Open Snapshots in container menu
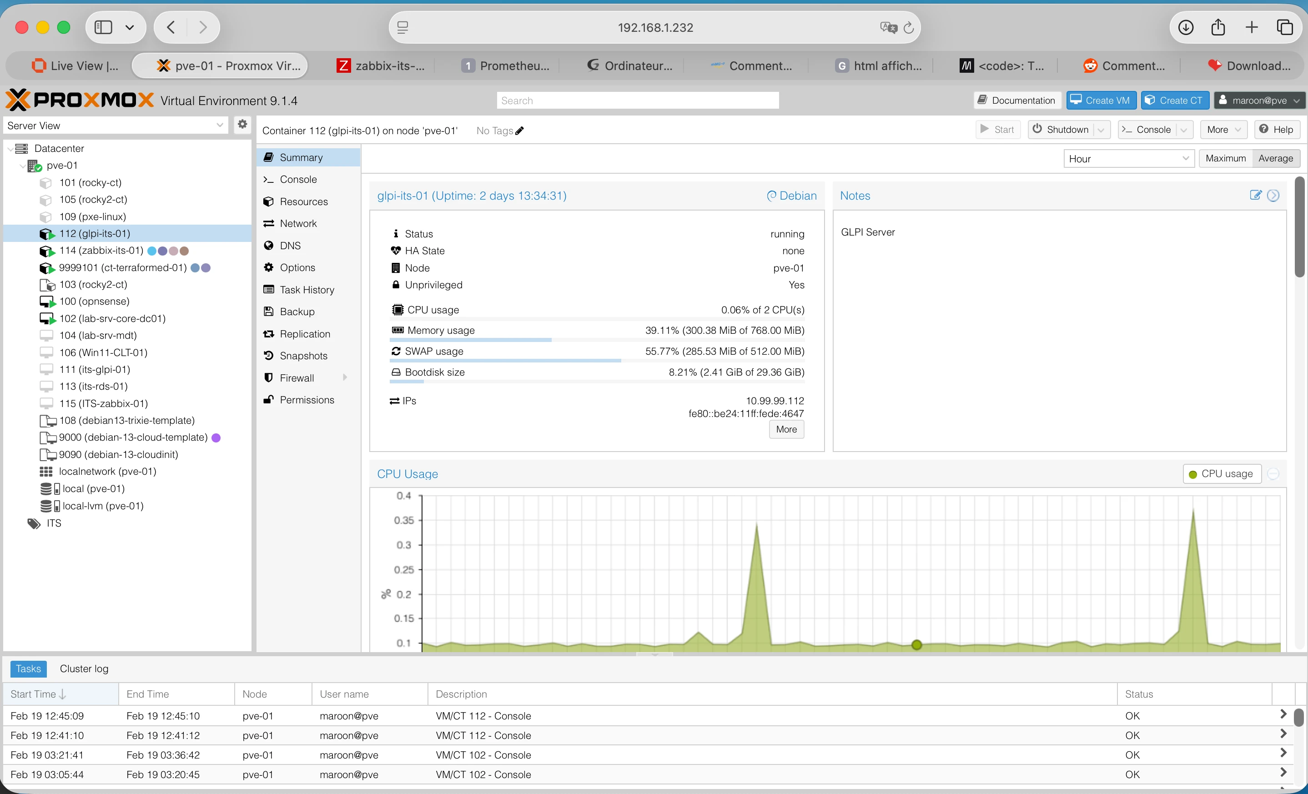This screenshot has width=1308, height=794. 303,356
